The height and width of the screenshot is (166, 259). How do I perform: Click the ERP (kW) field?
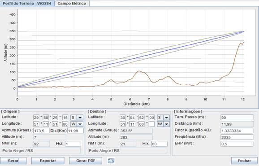click(237, 144)
